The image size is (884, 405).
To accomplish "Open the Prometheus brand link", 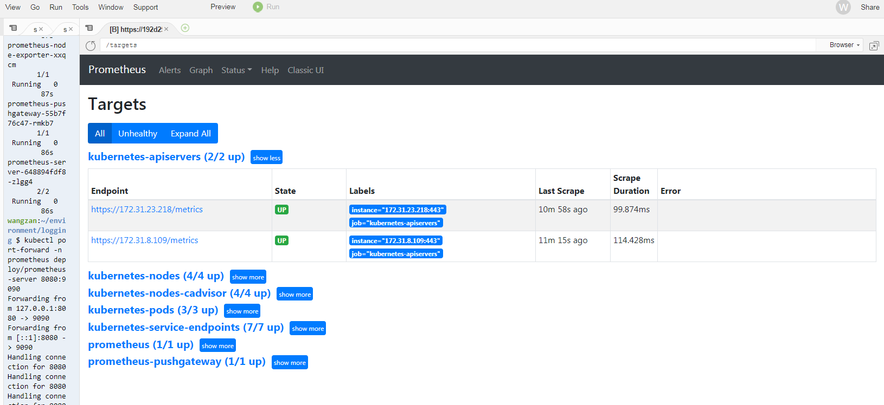I will pyautogui.click(x=117, y=69).
